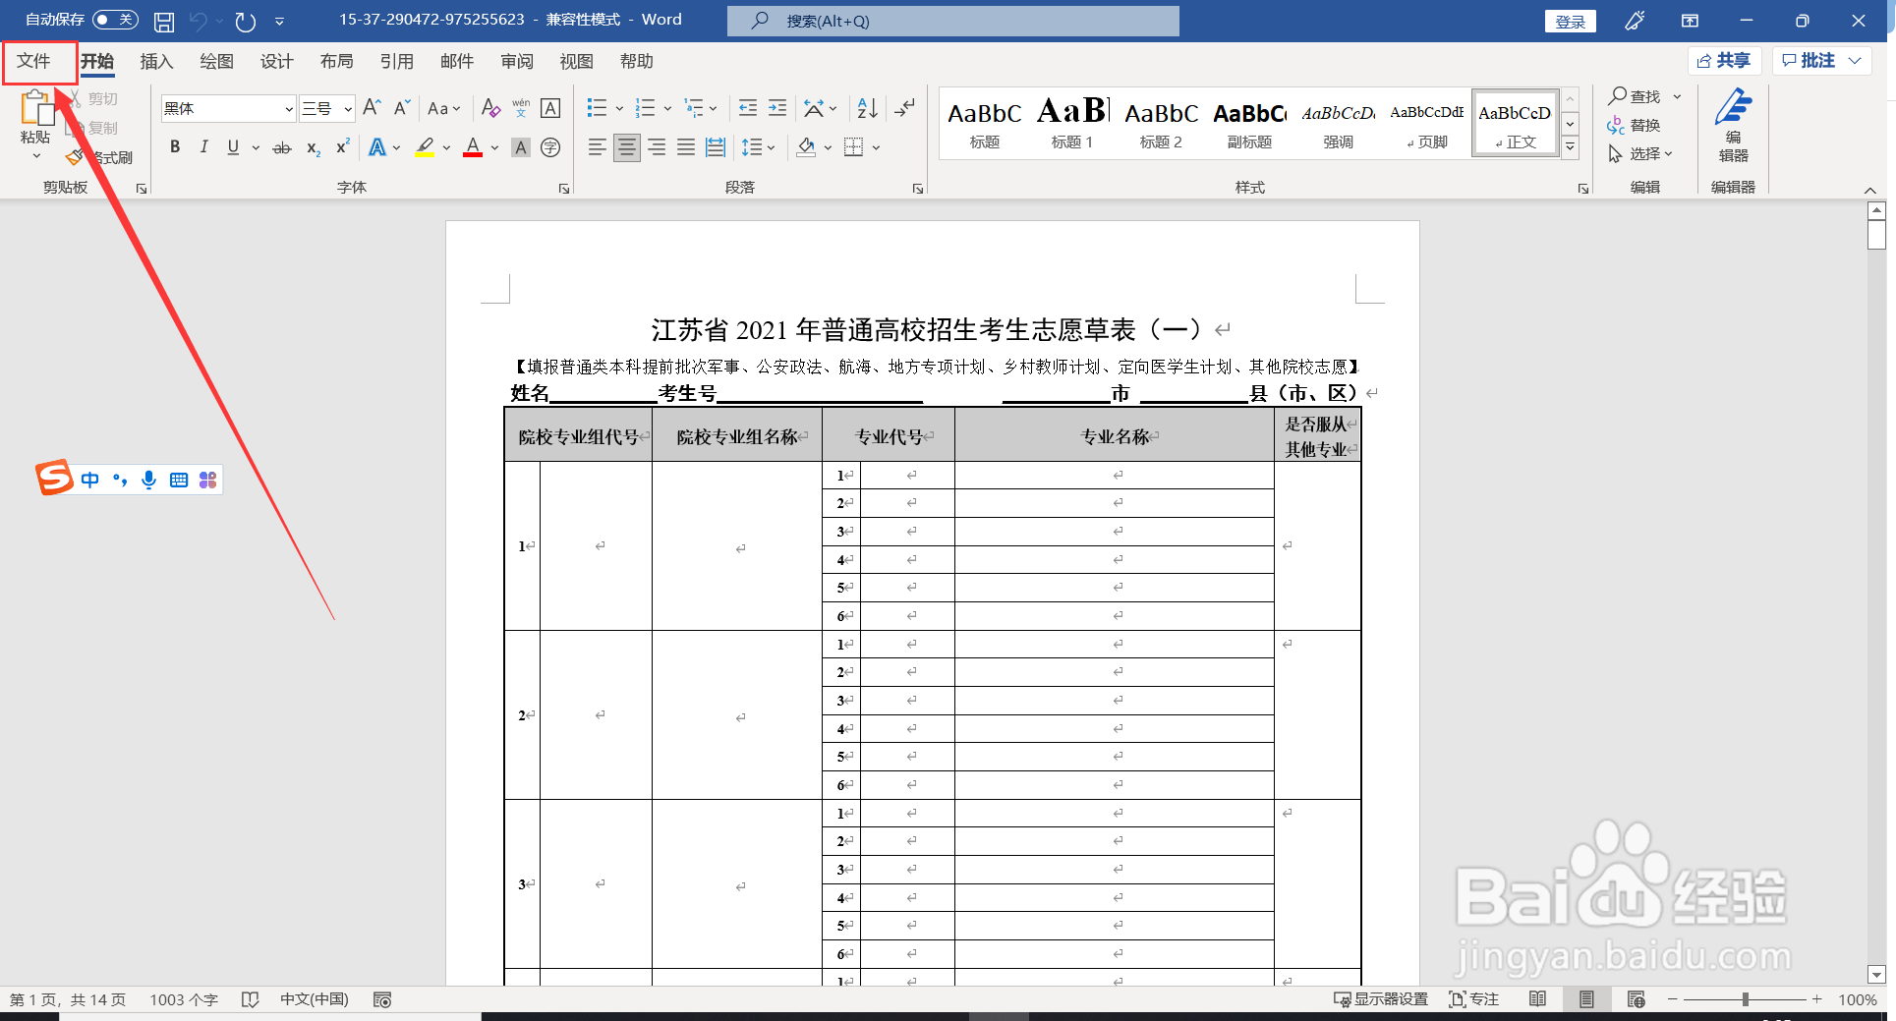The height and width of the screenshot is (1021, 1896).
Task: Decrease paragraph indent
Action: [748, 107]
